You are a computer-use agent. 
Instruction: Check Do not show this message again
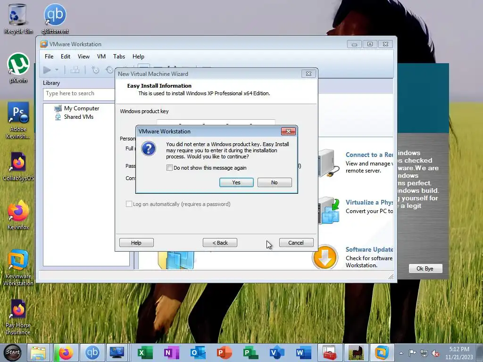click(x=169, y=168)
